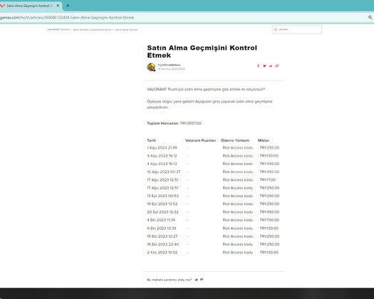This screenshot has height=299, width=374.
Task: Click the Miktar column header
Action: [x=264, y=140]
